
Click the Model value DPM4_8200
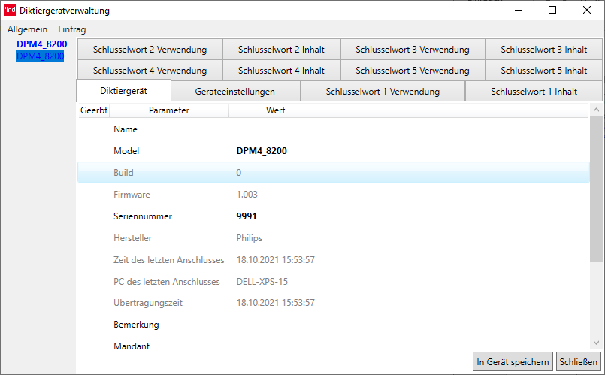point(262,151)
